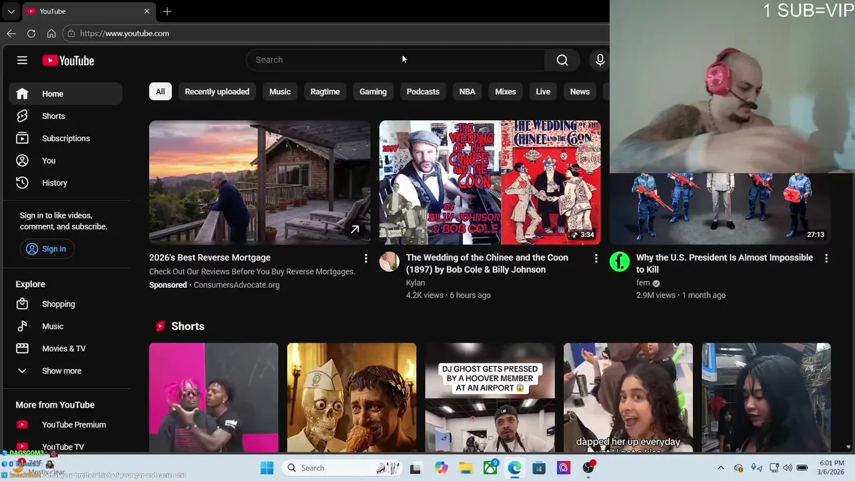Select the Recently uploaded chip
This screenshot has height=481, width=855.
(x=217, y=92)
